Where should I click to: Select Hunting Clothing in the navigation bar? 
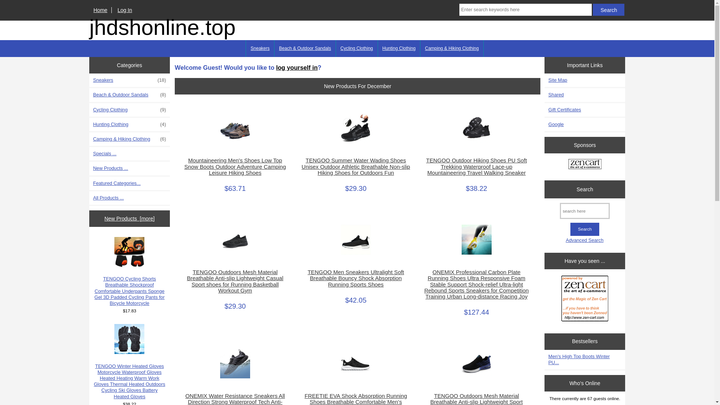[399, 48]
